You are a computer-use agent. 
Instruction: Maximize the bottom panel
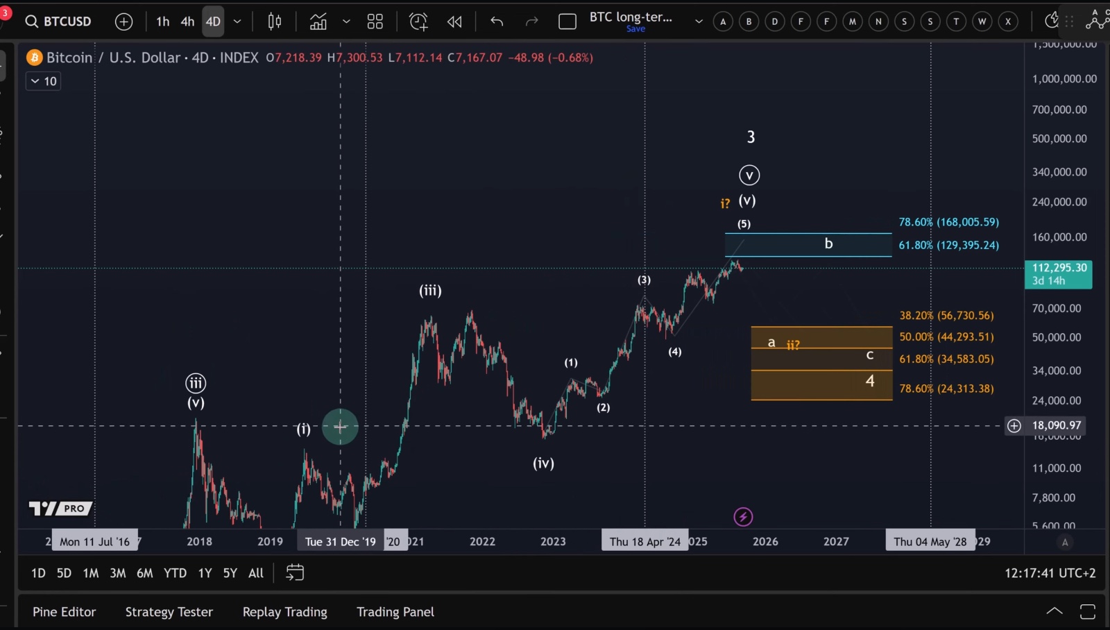(x=1087, y=611)
